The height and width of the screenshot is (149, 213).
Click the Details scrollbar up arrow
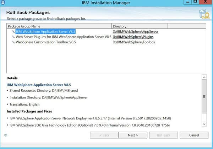204,77
